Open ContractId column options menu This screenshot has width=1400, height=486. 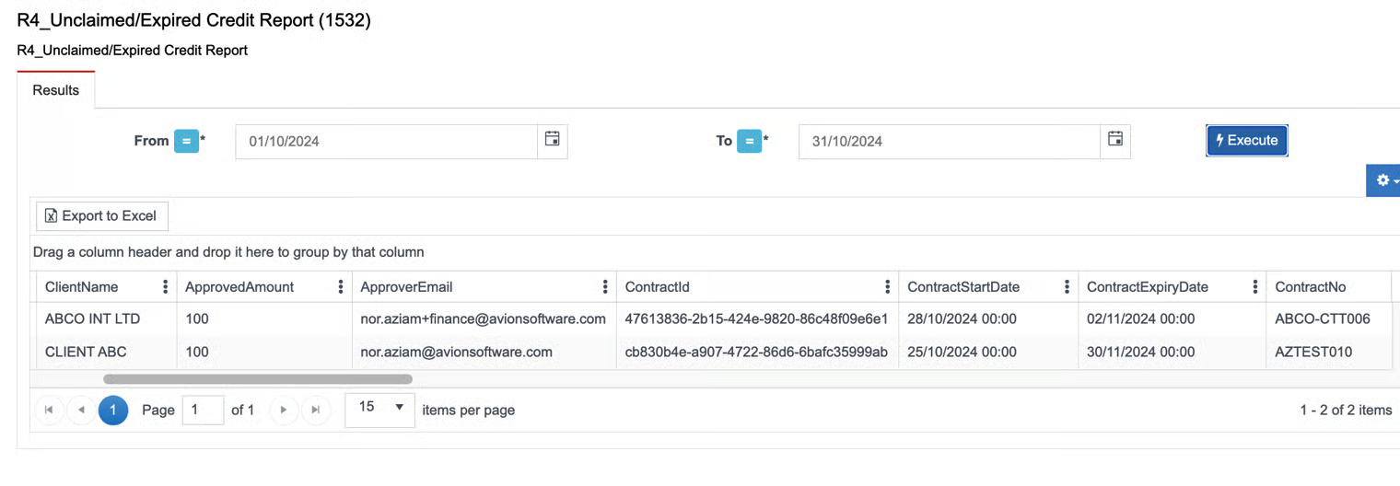(888, 286)
